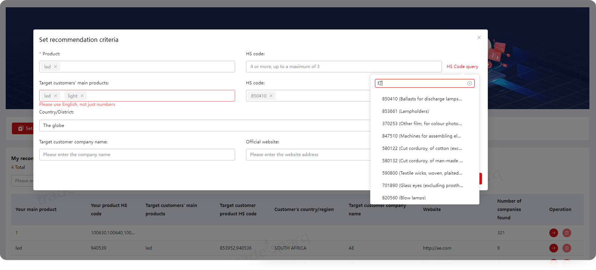
Task: Choose 820560 (Blow lamps) option
Action: (403, 198)
